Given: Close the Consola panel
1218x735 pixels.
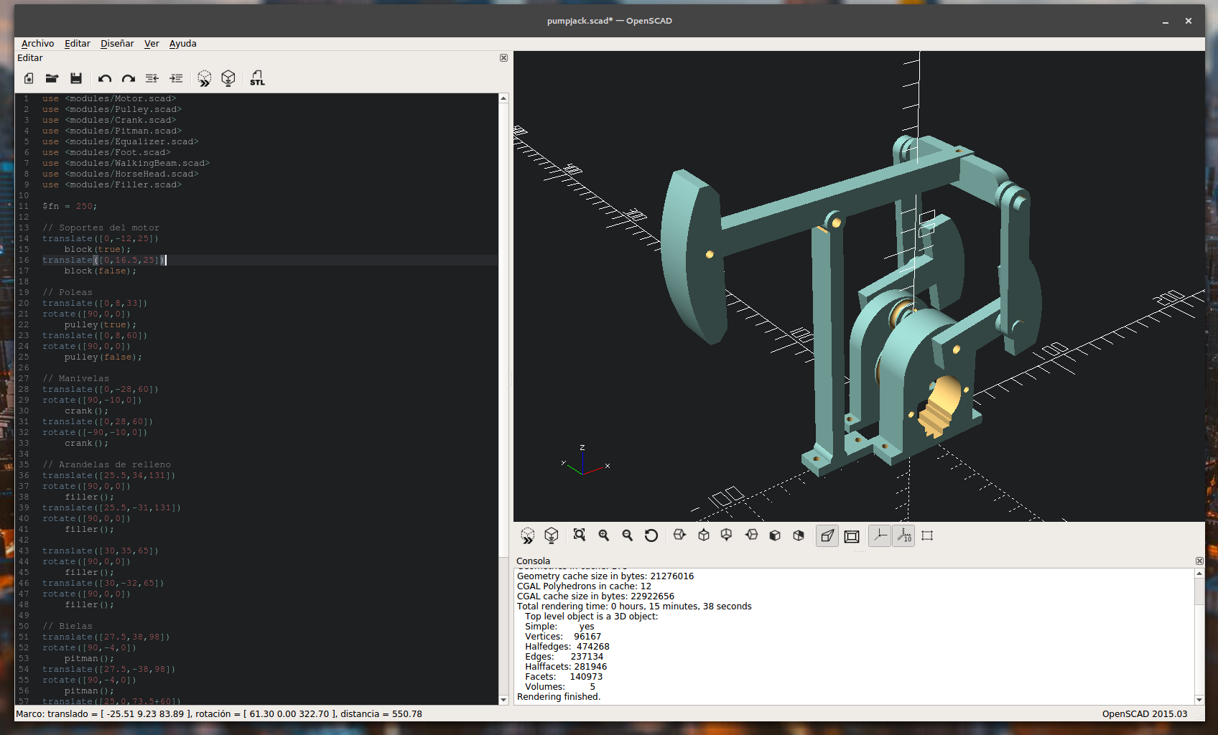Looking at the screenshot, I should pos(1199,561).
